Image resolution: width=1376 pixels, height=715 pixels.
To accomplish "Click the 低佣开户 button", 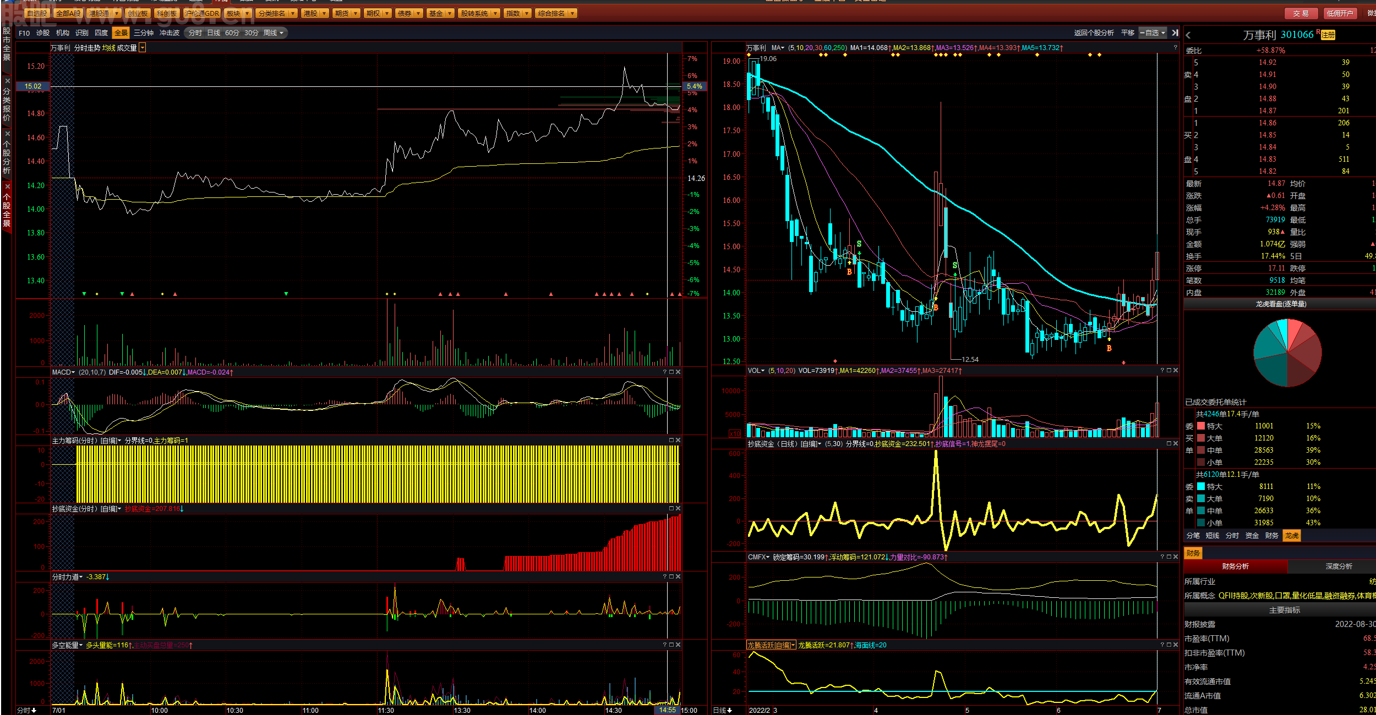I will (1340, 14).
